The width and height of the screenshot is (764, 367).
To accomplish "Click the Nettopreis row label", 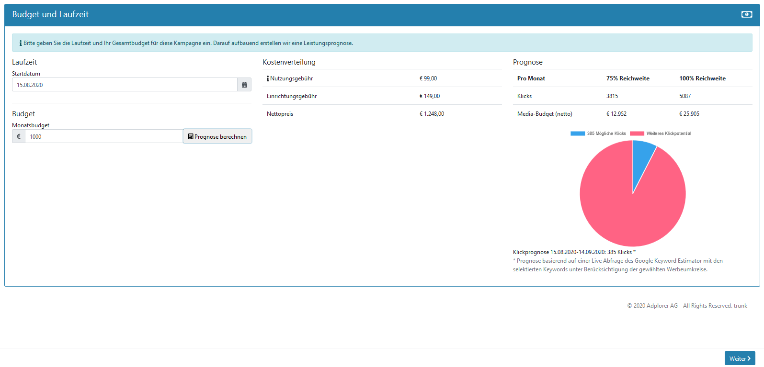I will pyautogui.click(x=280, y=114).
